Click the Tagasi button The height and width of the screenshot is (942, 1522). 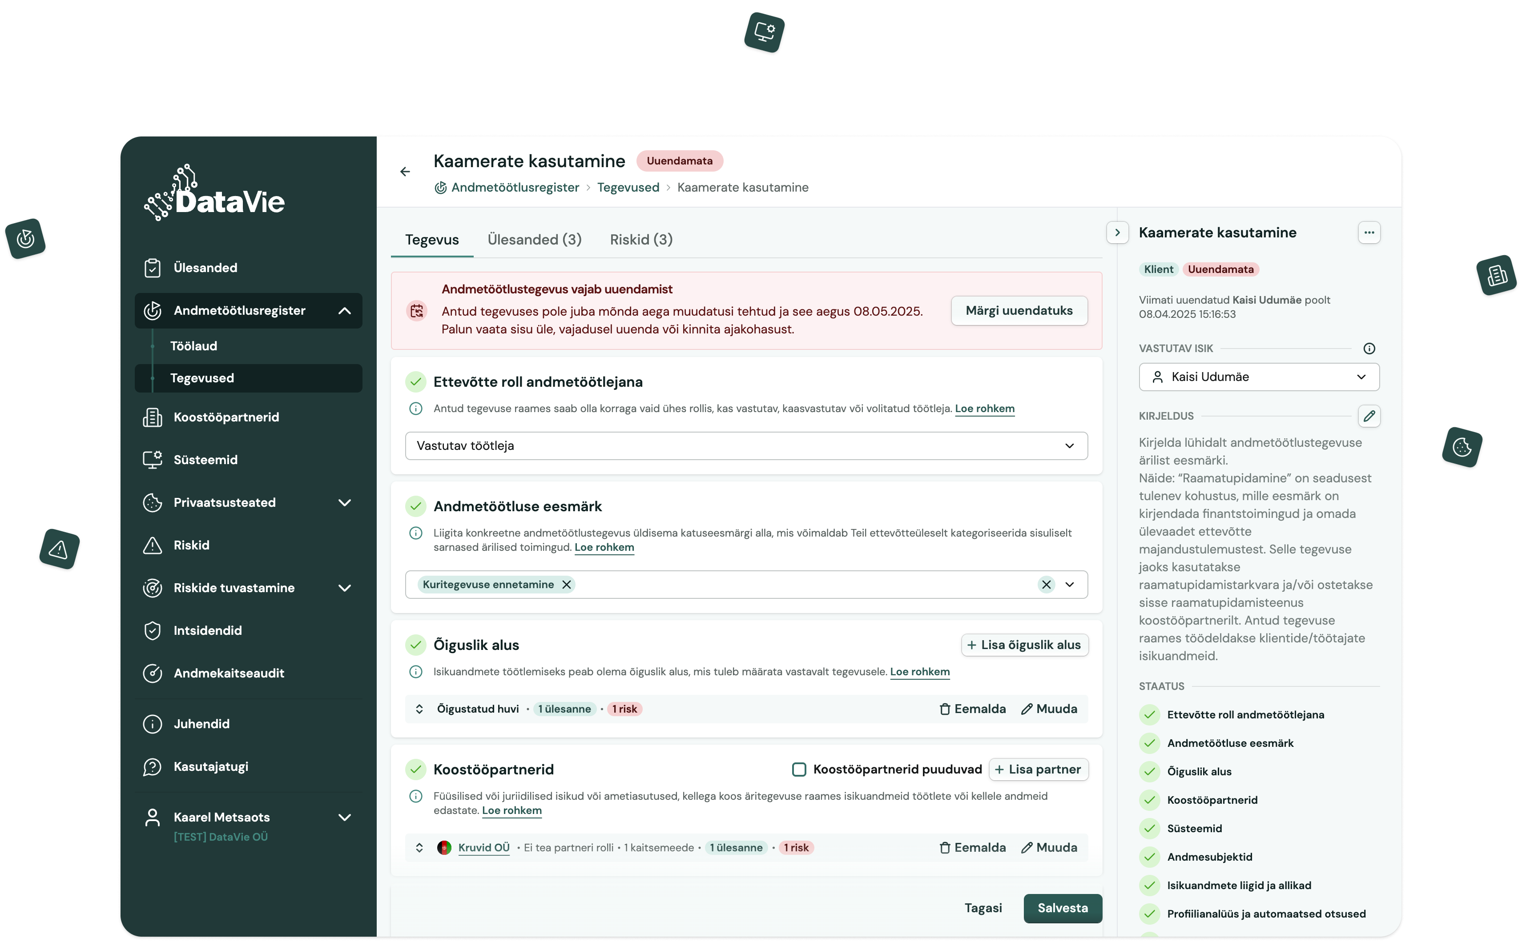coord(983,908)
